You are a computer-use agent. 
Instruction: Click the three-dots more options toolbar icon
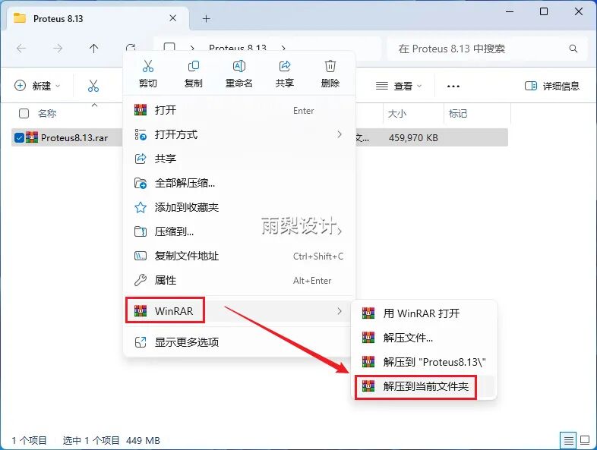pyautogui.click(x=453, y=87)
